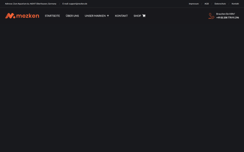This screenshot has width=244, height=152.
Task: Go to STARTSEITE menu item
Action: (x=52, y=16)
